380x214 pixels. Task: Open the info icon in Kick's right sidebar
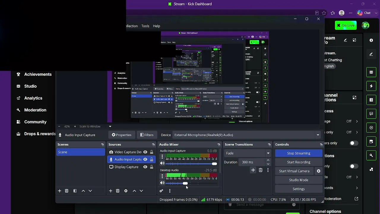tap(371, 40)
